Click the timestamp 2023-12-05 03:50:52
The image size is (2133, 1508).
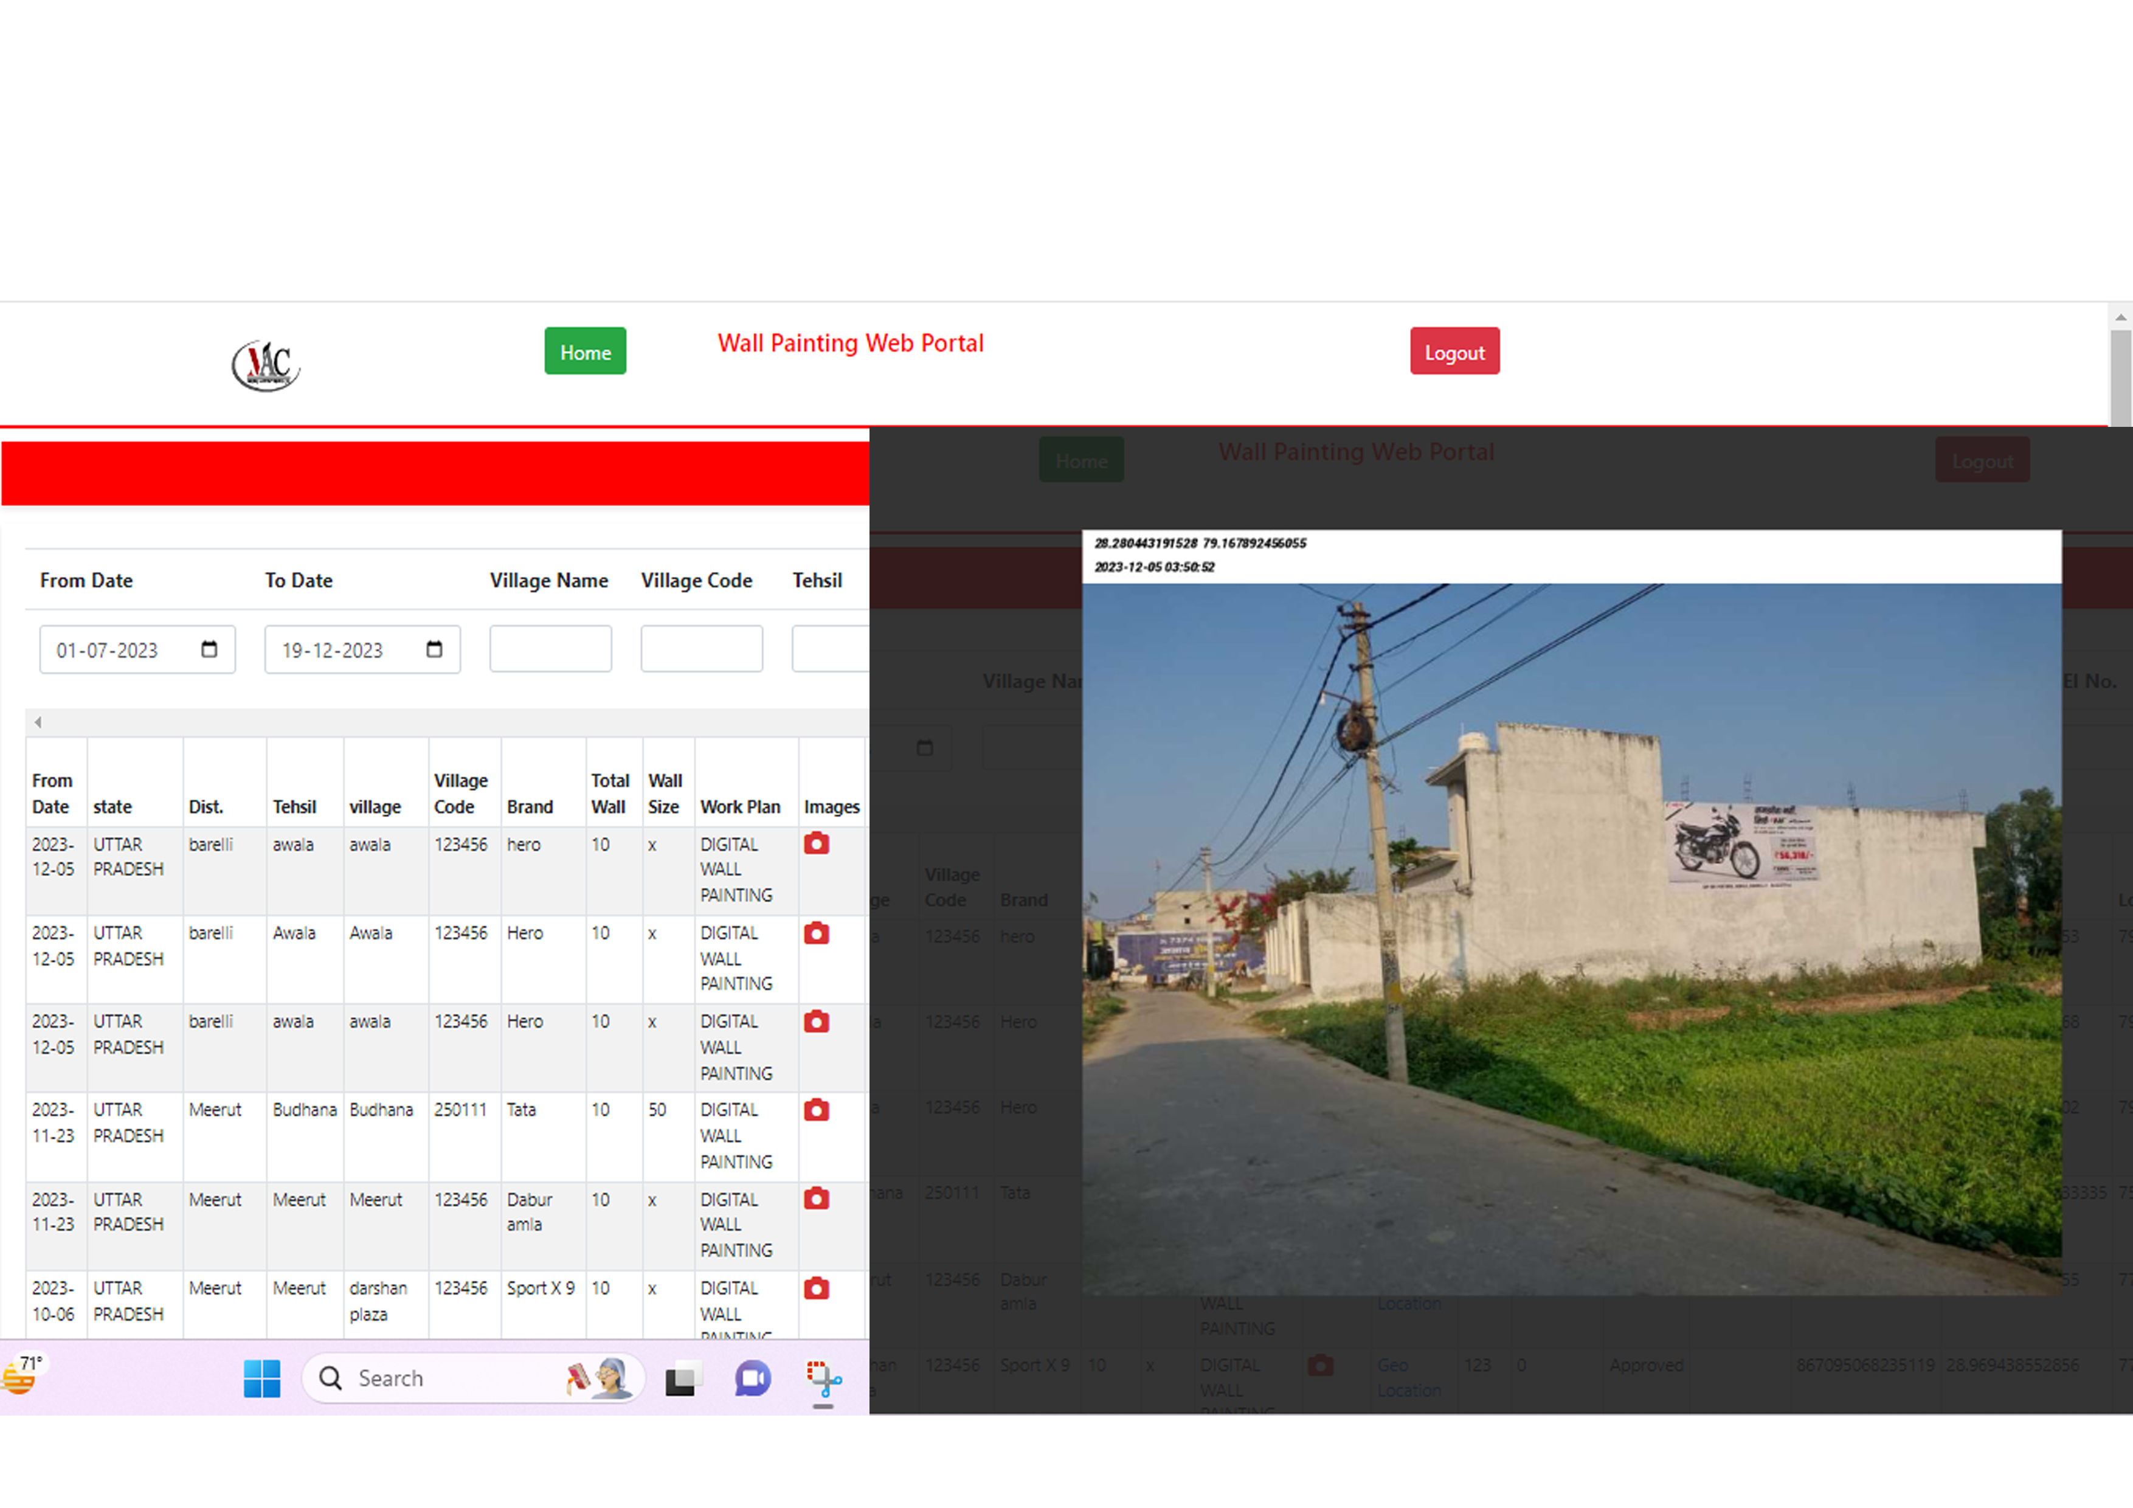click(1154, 567)
